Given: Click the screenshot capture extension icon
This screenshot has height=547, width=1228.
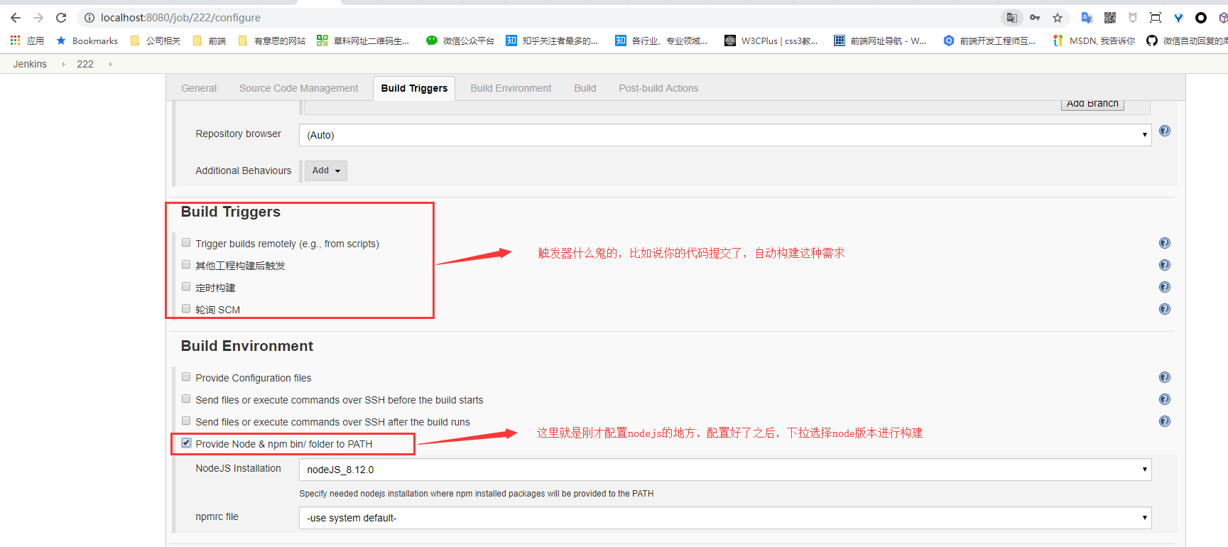Looking at the screenshot, I should point(1156,18).
